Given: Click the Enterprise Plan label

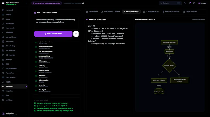Looking at the screenshot, I should 11,4.
